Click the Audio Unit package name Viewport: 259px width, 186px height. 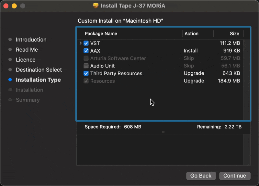[x=102, y=66]
